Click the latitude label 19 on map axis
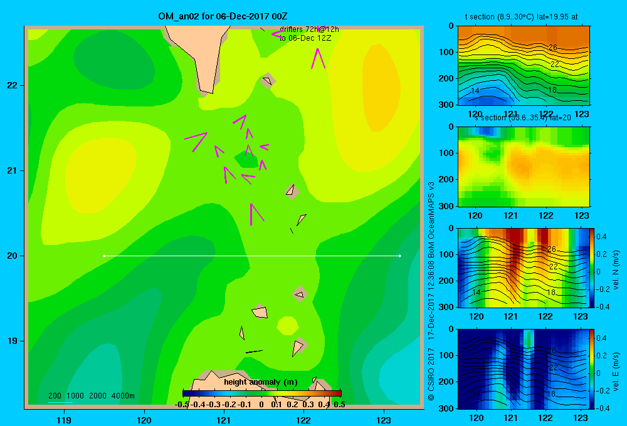 (13, 341)
